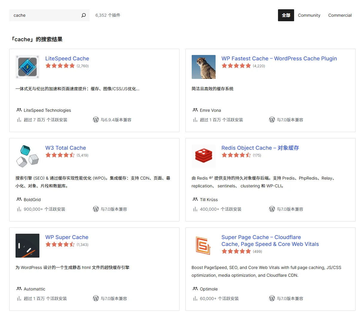Click the star rating of LiteSpeed Cache

pos(60,66)
